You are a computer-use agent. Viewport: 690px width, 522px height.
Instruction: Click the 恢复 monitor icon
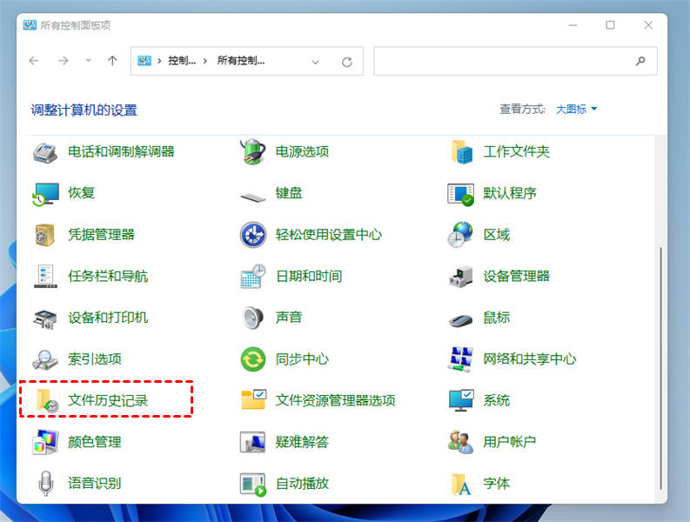point(45,194)
